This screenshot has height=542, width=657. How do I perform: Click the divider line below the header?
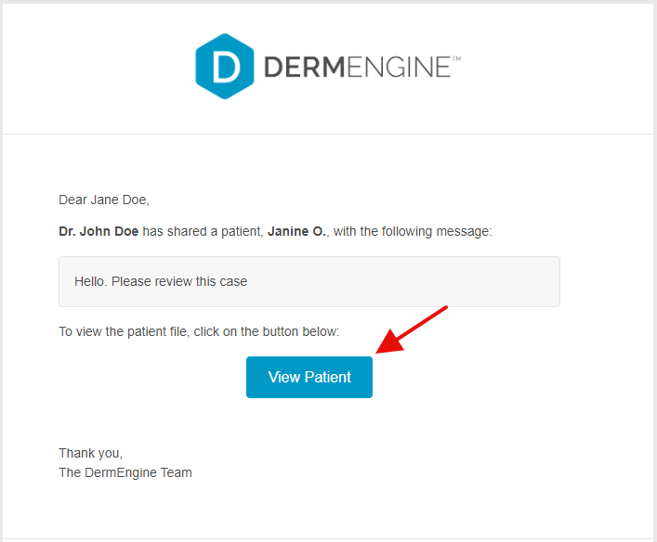pyautogui.click(x=328, y=134)
